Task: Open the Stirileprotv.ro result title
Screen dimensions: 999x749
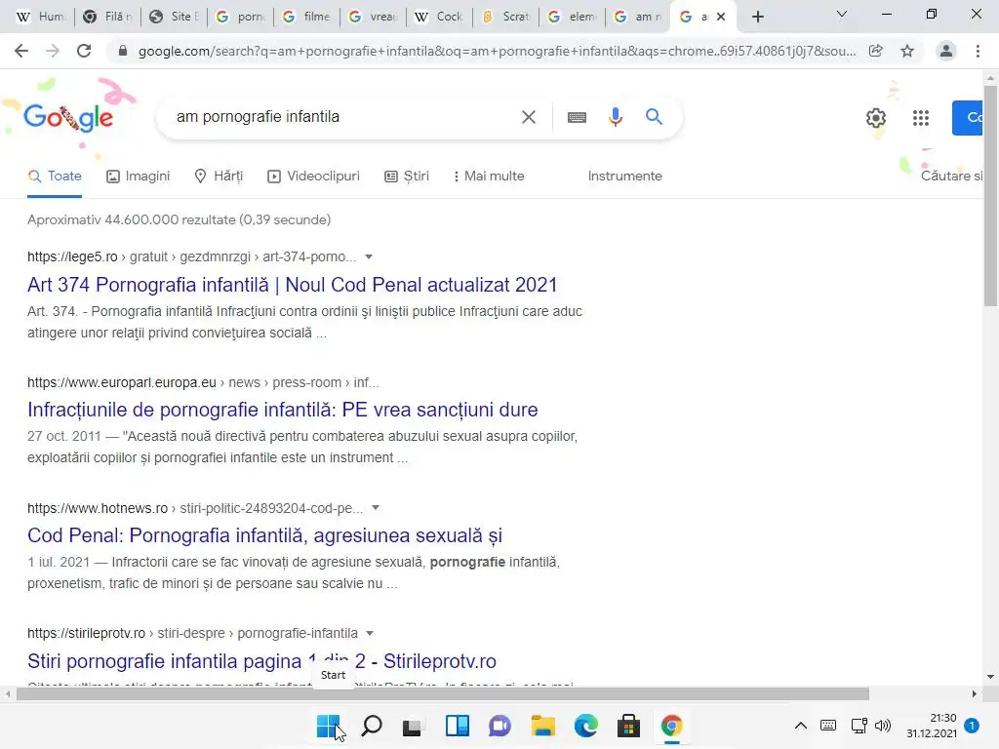Action: pyautogui.click(x=261, y=661)
